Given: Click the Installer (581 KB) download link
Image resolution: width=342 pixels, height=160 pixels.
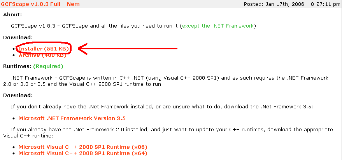Looking at the screenshot, I should (44, 49).
